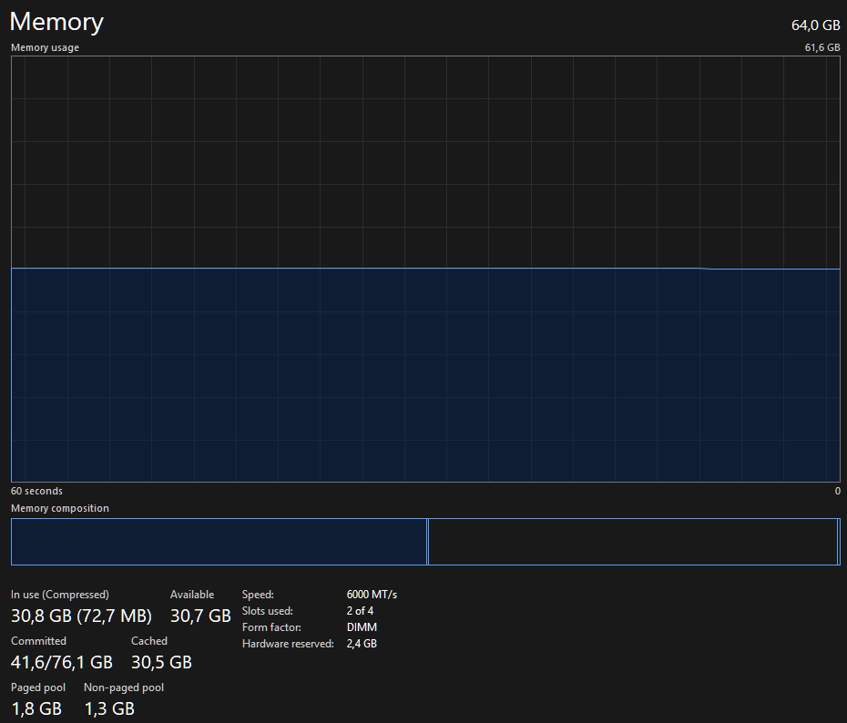Select the 1,3 GB non-paged pool value
This screenshot has height=723, width=847.
(x=109, y=708)
